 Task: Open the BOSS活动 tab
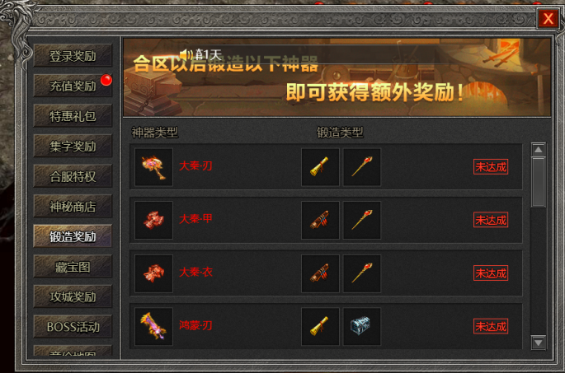coord(73,327)
